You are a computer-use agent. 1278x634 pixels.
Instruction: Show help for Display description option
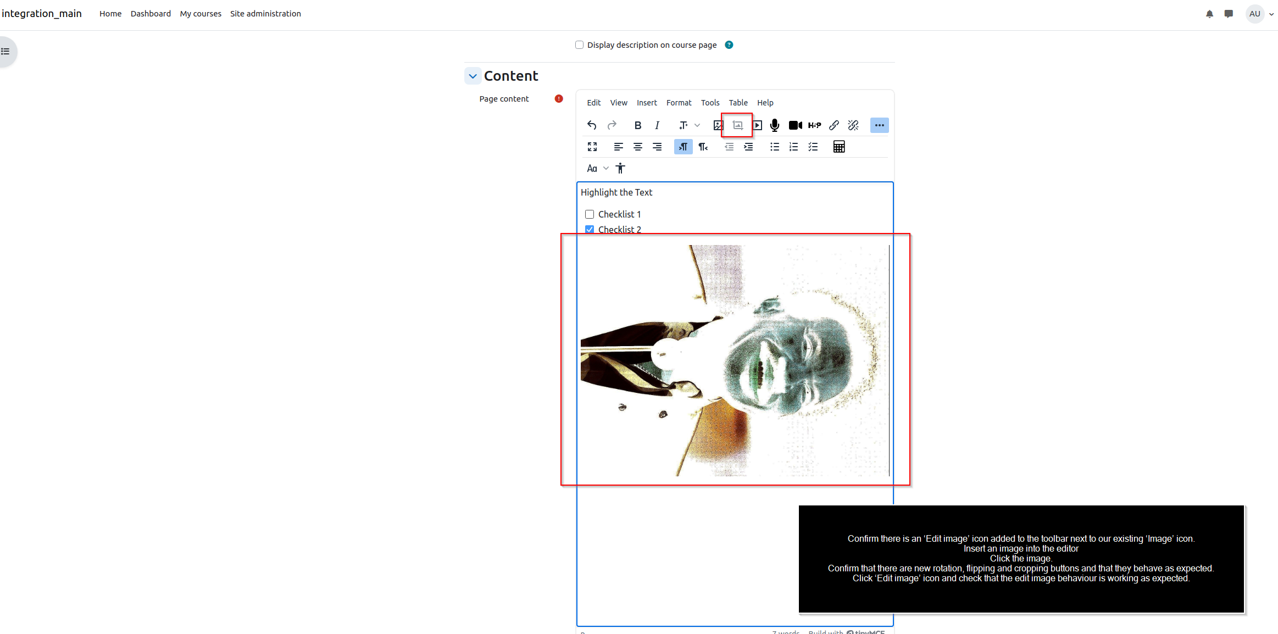point(729,45)
